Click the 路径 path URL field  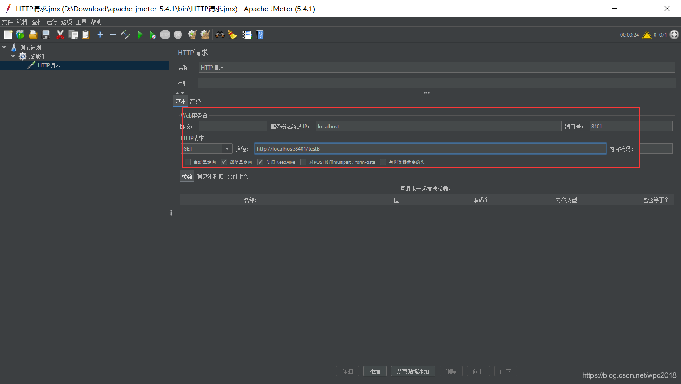coord(431,148)
